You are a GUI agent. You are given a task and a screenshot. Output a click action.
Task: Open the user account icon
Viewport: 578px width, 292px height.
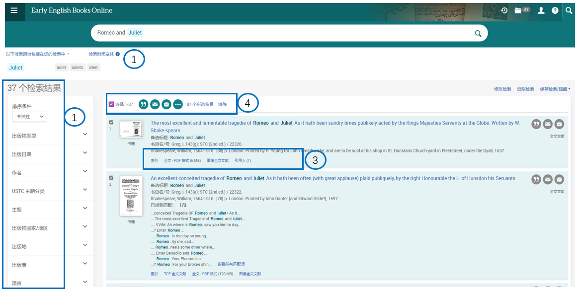pyautogui.click(x=541, y=11)
